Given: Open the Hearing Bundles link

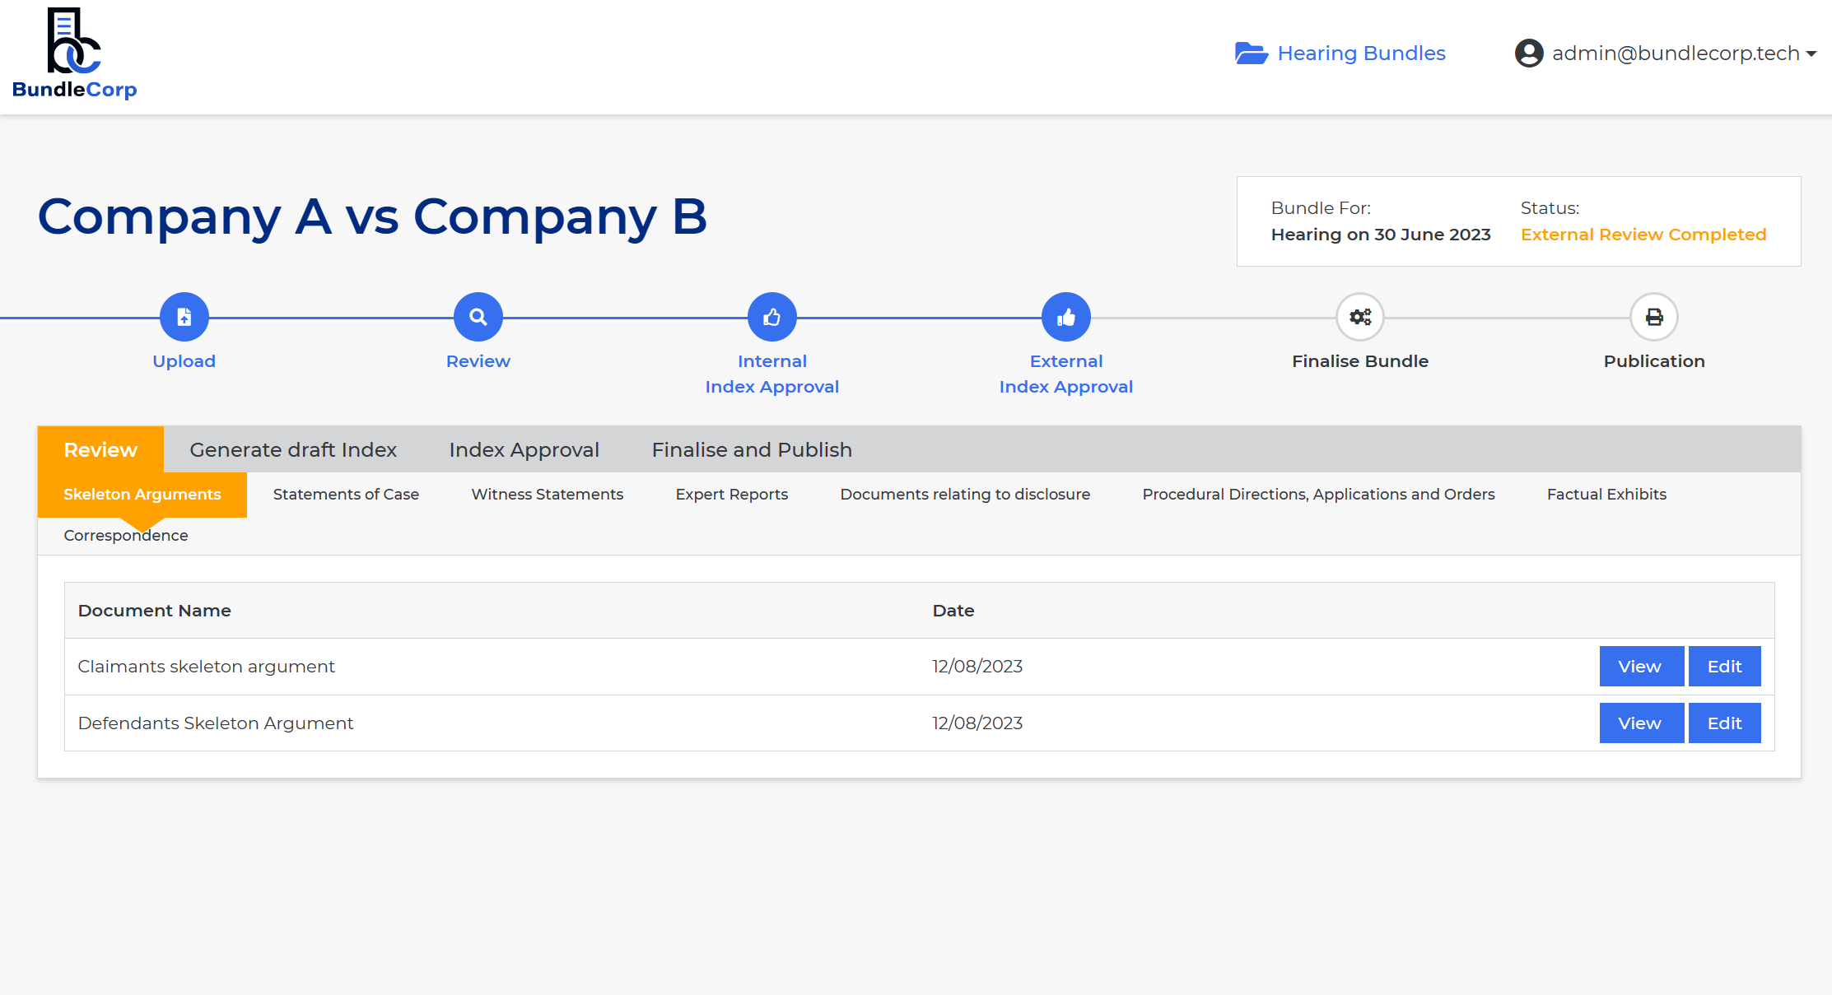Looking at the screenshot, I should tap(1361, 53).
